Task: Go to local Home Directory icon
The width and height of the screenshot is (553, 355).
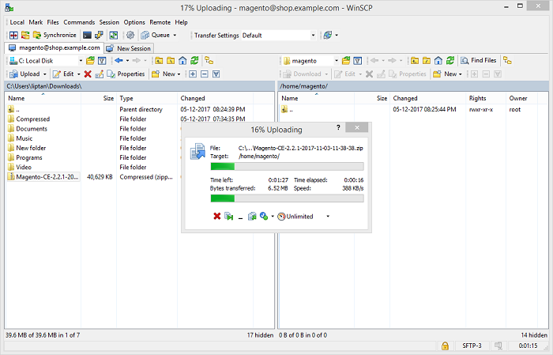Action: tap(182, 61)
